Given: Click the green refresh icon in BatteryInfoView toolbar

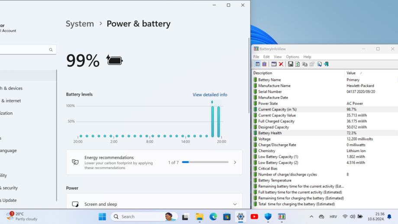Looking at the screenshot, I should 298,64.
